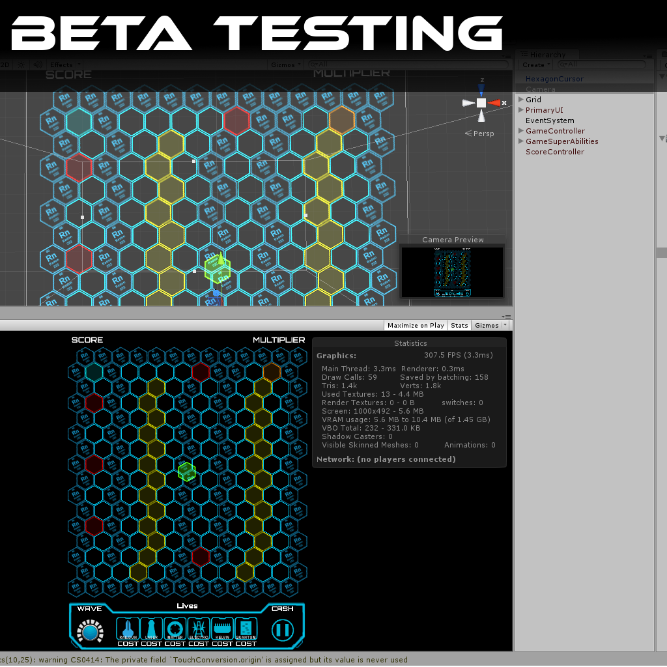Screen dimensions: 667x667
Task: Toggle scene audio speaker icon
Action: [x=38, y=64]
